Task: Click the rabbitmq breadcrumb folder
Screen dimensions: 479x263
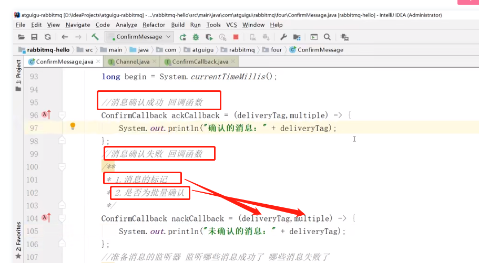Action: pos(238,50)
